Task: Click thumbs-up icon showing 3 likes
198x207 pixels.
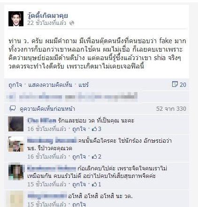Action: [94, 129]
